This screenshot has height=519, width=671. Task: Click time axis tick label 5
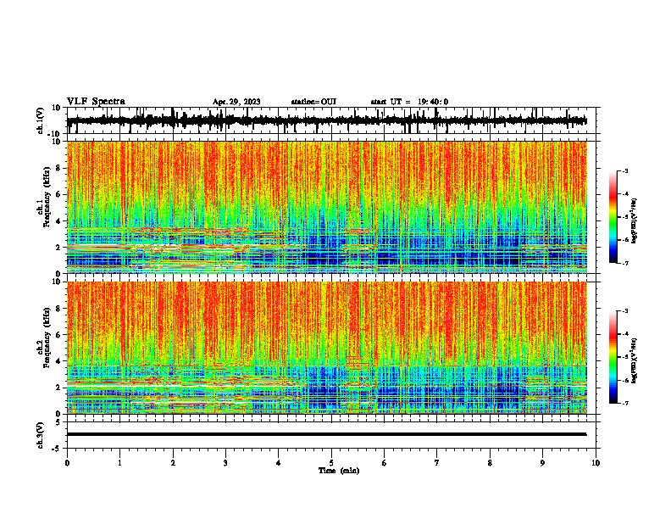(331, 463)
